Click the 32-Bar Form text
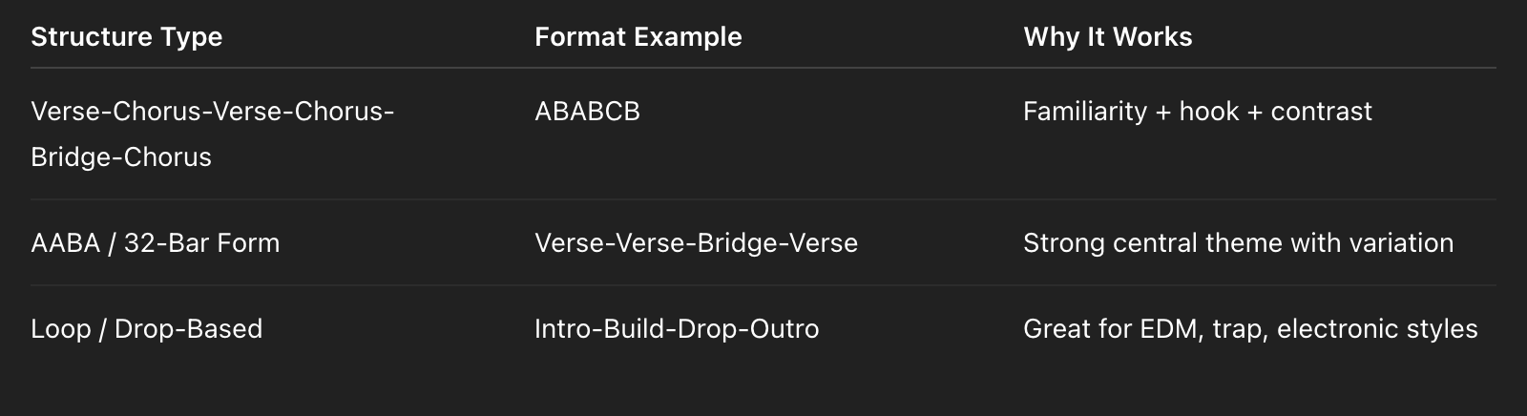 pyautogui.click(x=202, y=243)
